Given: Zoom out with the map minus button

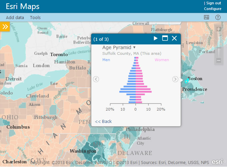Looking at the screenshot, I should point(219,60).
